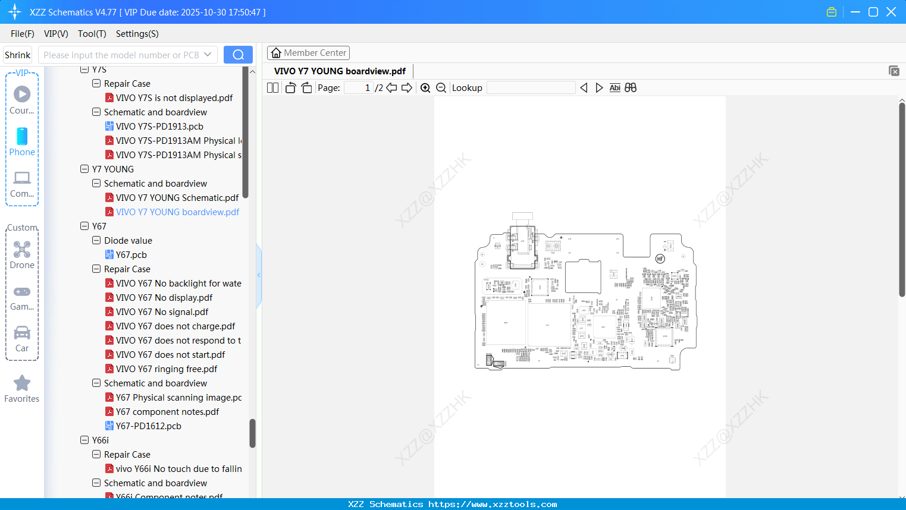
Task: Select the Game console category
Action: (x=22, y=298)
